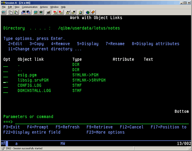The width and height of the screenshot is (192, 151).
Task: Click the libsig.srvPGM object link
Action: click(x=33, y=80)
